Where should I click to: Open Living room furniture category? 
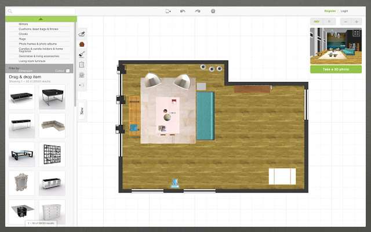tap(32, 60)
